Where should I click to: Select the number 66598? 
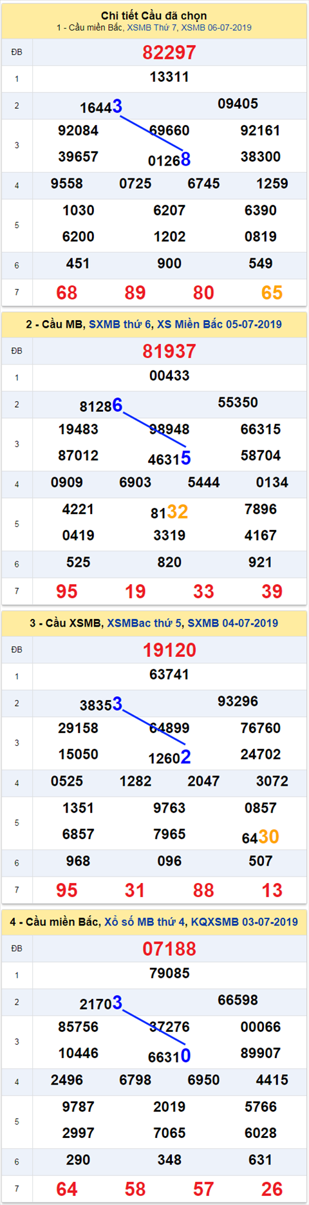pyautogui.click(x=238, y=1001)
